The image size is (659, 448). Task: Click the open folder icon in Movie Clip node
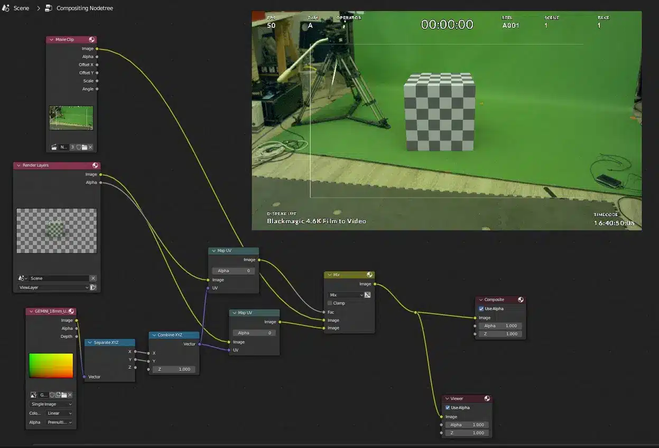[x=85, y=147]
